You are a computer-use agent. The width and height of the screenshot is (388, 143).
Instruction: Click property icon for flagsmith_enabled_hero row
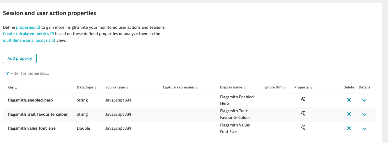[303, 99]
